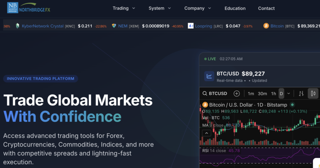
Task: Open the Trading dropdown menu
Action: 124,8
